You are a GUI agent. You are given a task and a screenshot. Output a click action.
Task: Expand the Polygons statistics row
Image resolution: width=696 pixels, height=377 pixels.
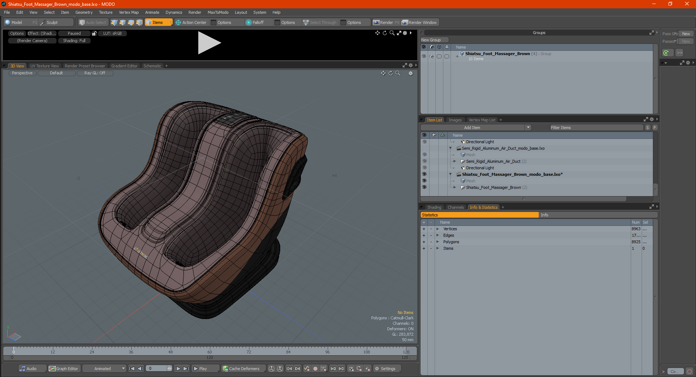(x=438, y=242)
